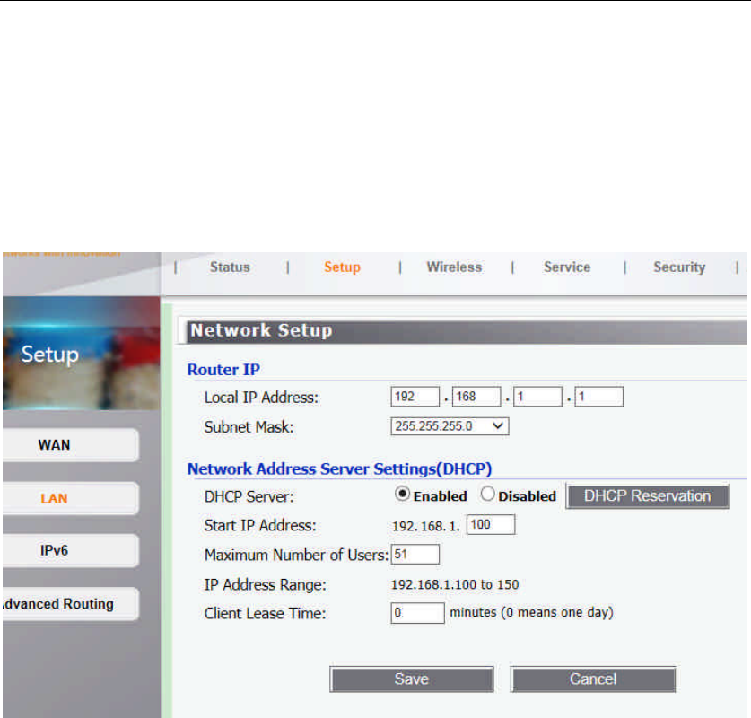Focus the fourth Local IP octet field
The image size is (751, 718).
(598, 397)
